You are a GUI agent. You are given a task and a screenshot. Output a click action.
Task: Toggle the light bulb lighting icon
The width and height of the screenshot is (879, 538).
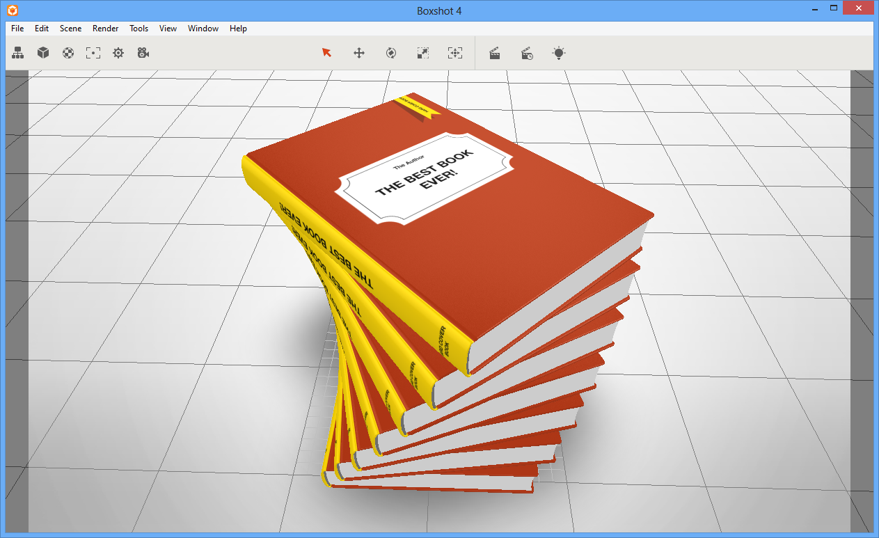pyautogui.click(x=559, y=53)
